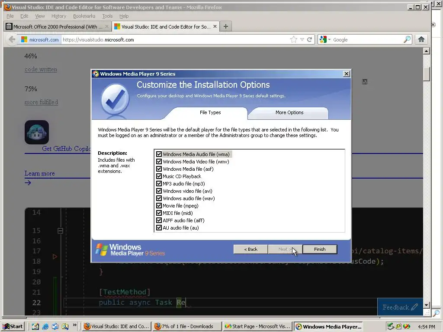Click the Google search box
The image size is (443, 332).
[367, 40]
